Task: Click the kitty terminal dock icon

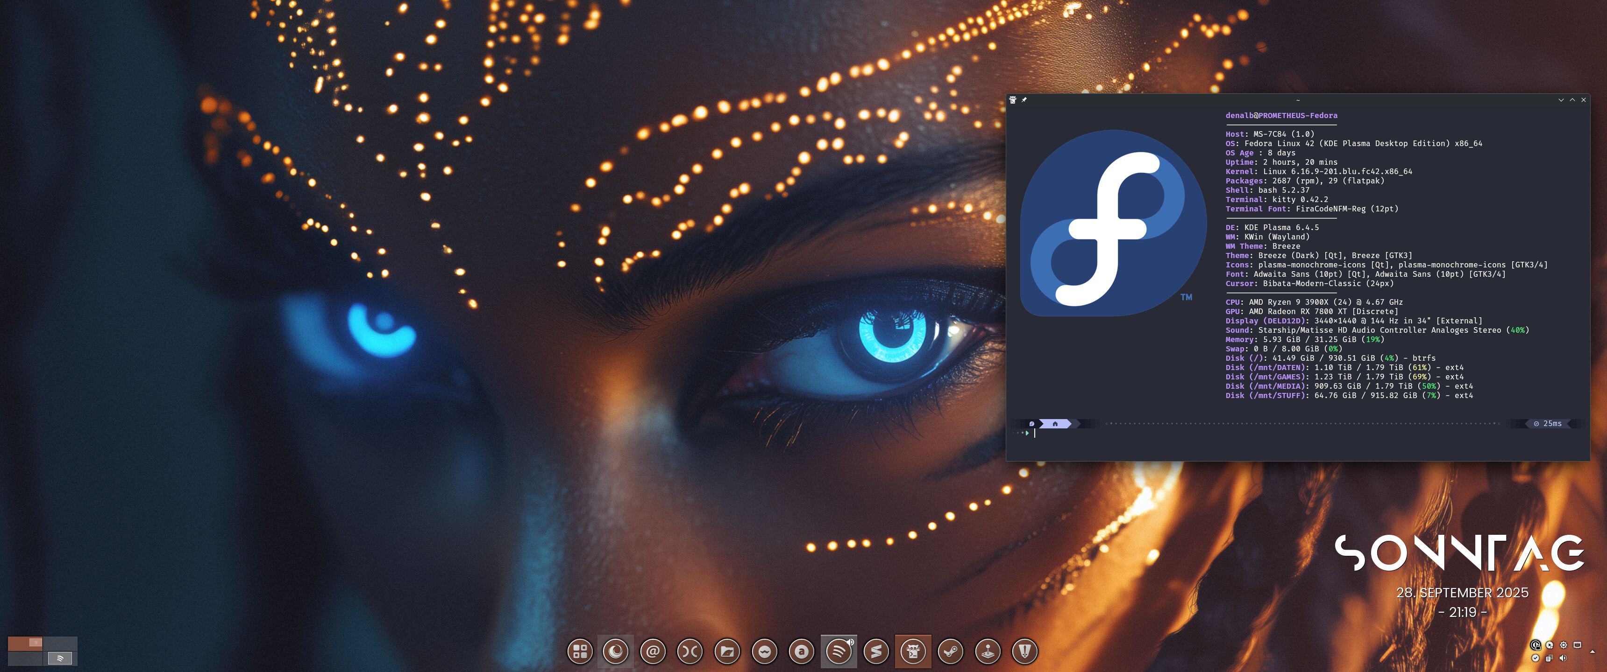Action: [913, 651]
